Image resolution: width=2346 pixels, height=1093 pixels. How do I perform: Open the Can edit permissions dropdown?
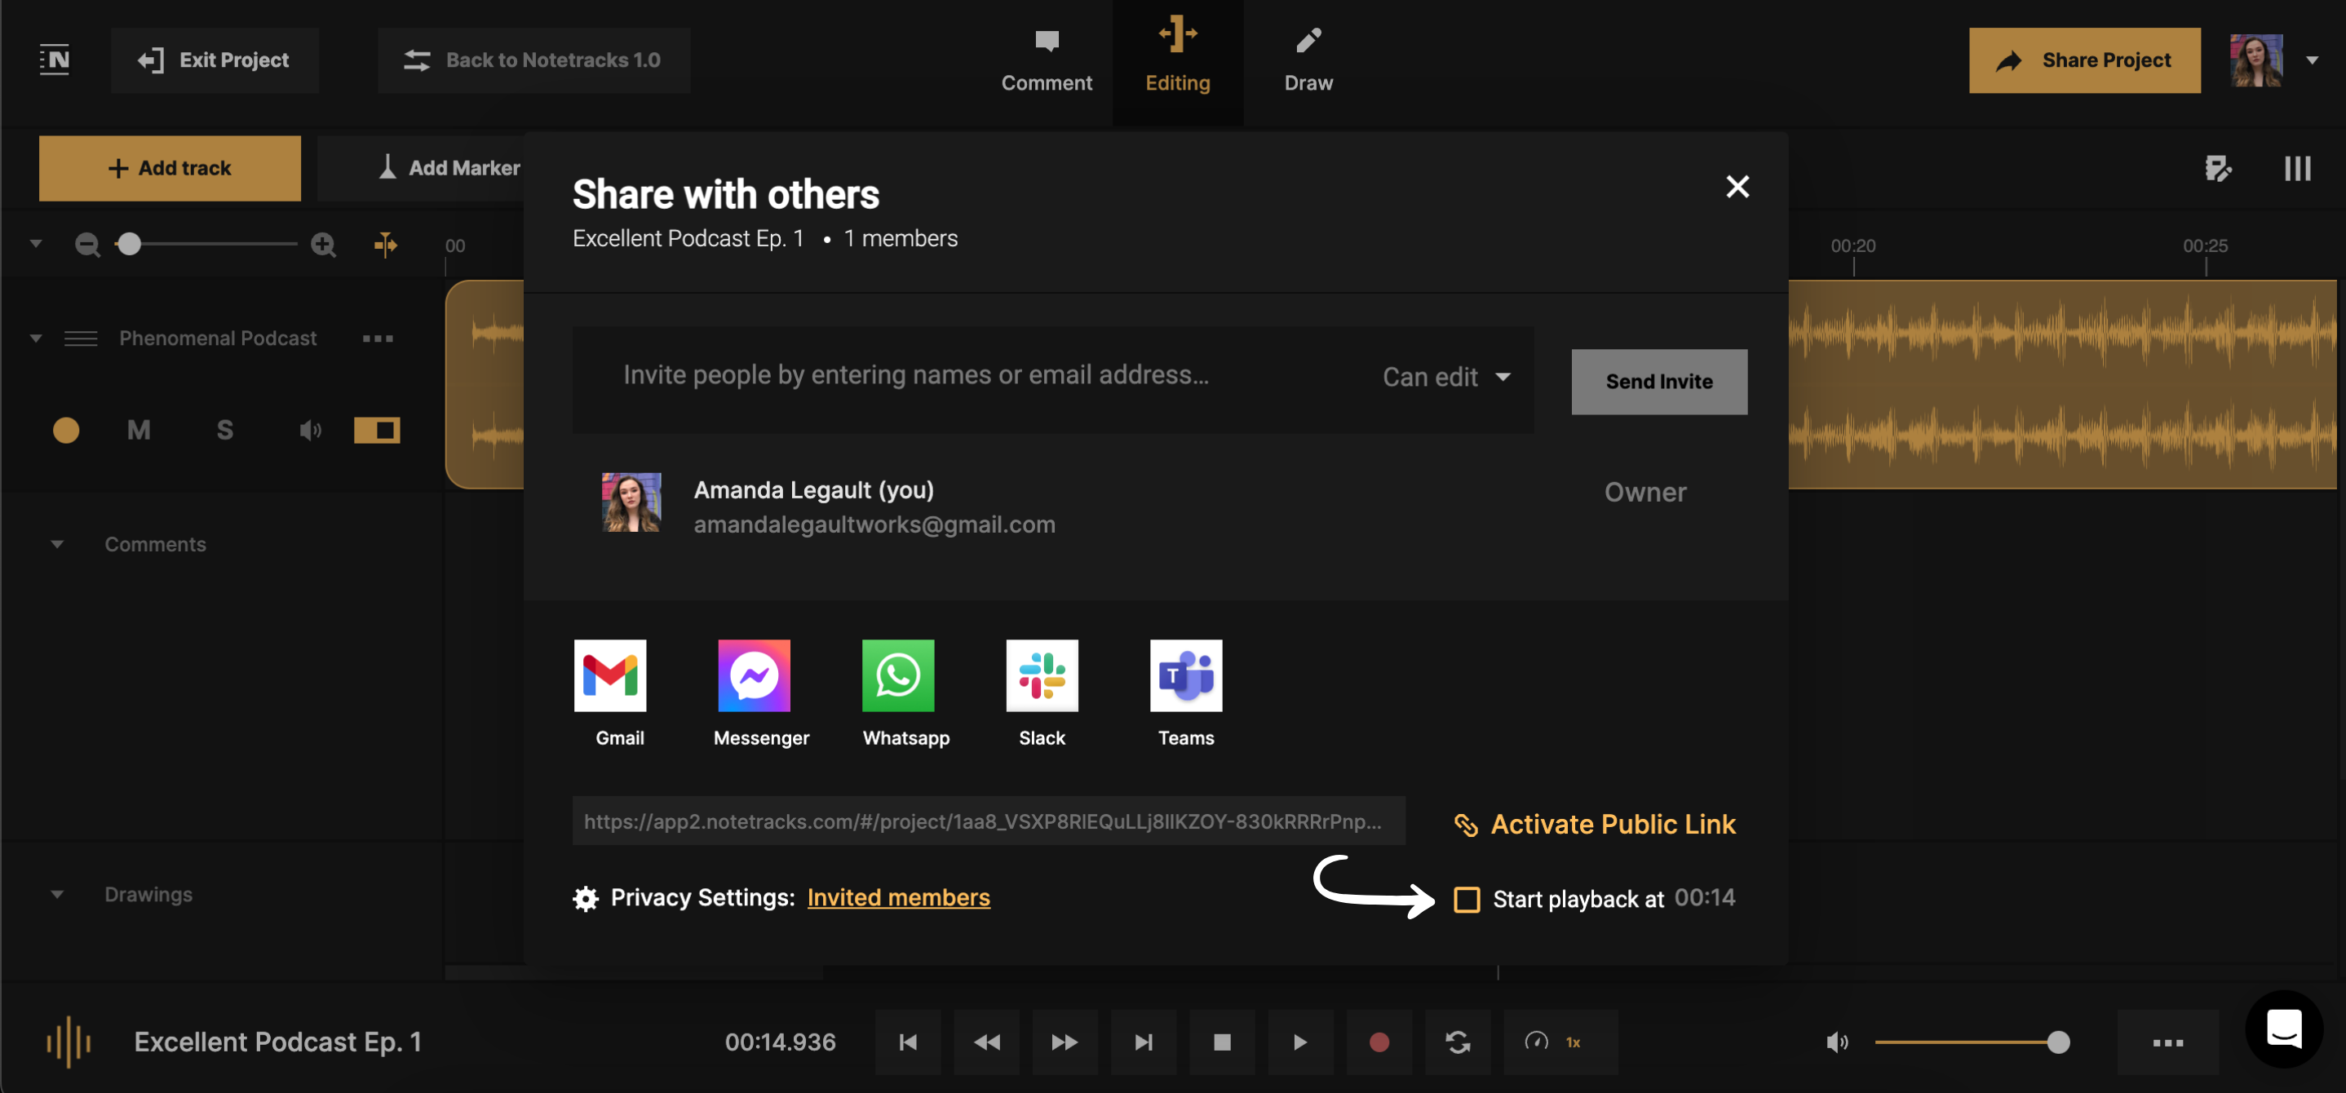pos(1446,377)
